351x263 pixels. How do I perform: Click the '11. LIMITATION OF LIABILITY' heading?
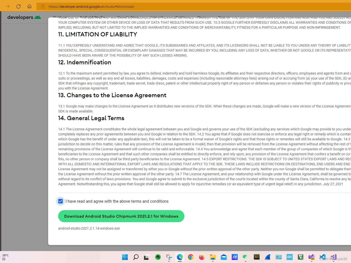[98, 34]
